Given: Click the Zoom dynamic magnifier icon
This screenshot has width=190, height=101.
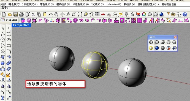Looking at the screenshot, I should pyautogui.click(x=68, y=14).
